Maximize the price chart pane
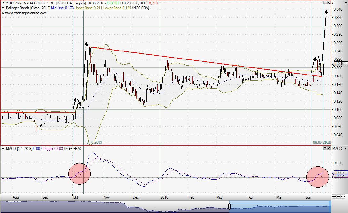Image resolution: width=348 pixels, height=213 pixels. coord(325,3)
